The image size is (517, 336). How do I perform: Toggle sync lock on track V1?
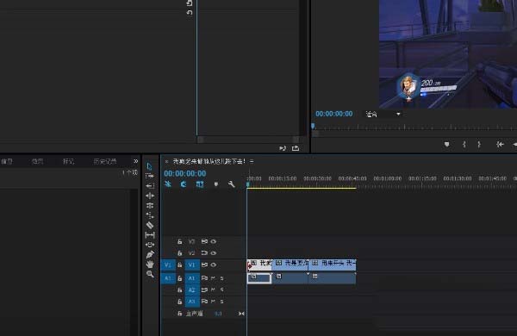click(x=204, y=264)
